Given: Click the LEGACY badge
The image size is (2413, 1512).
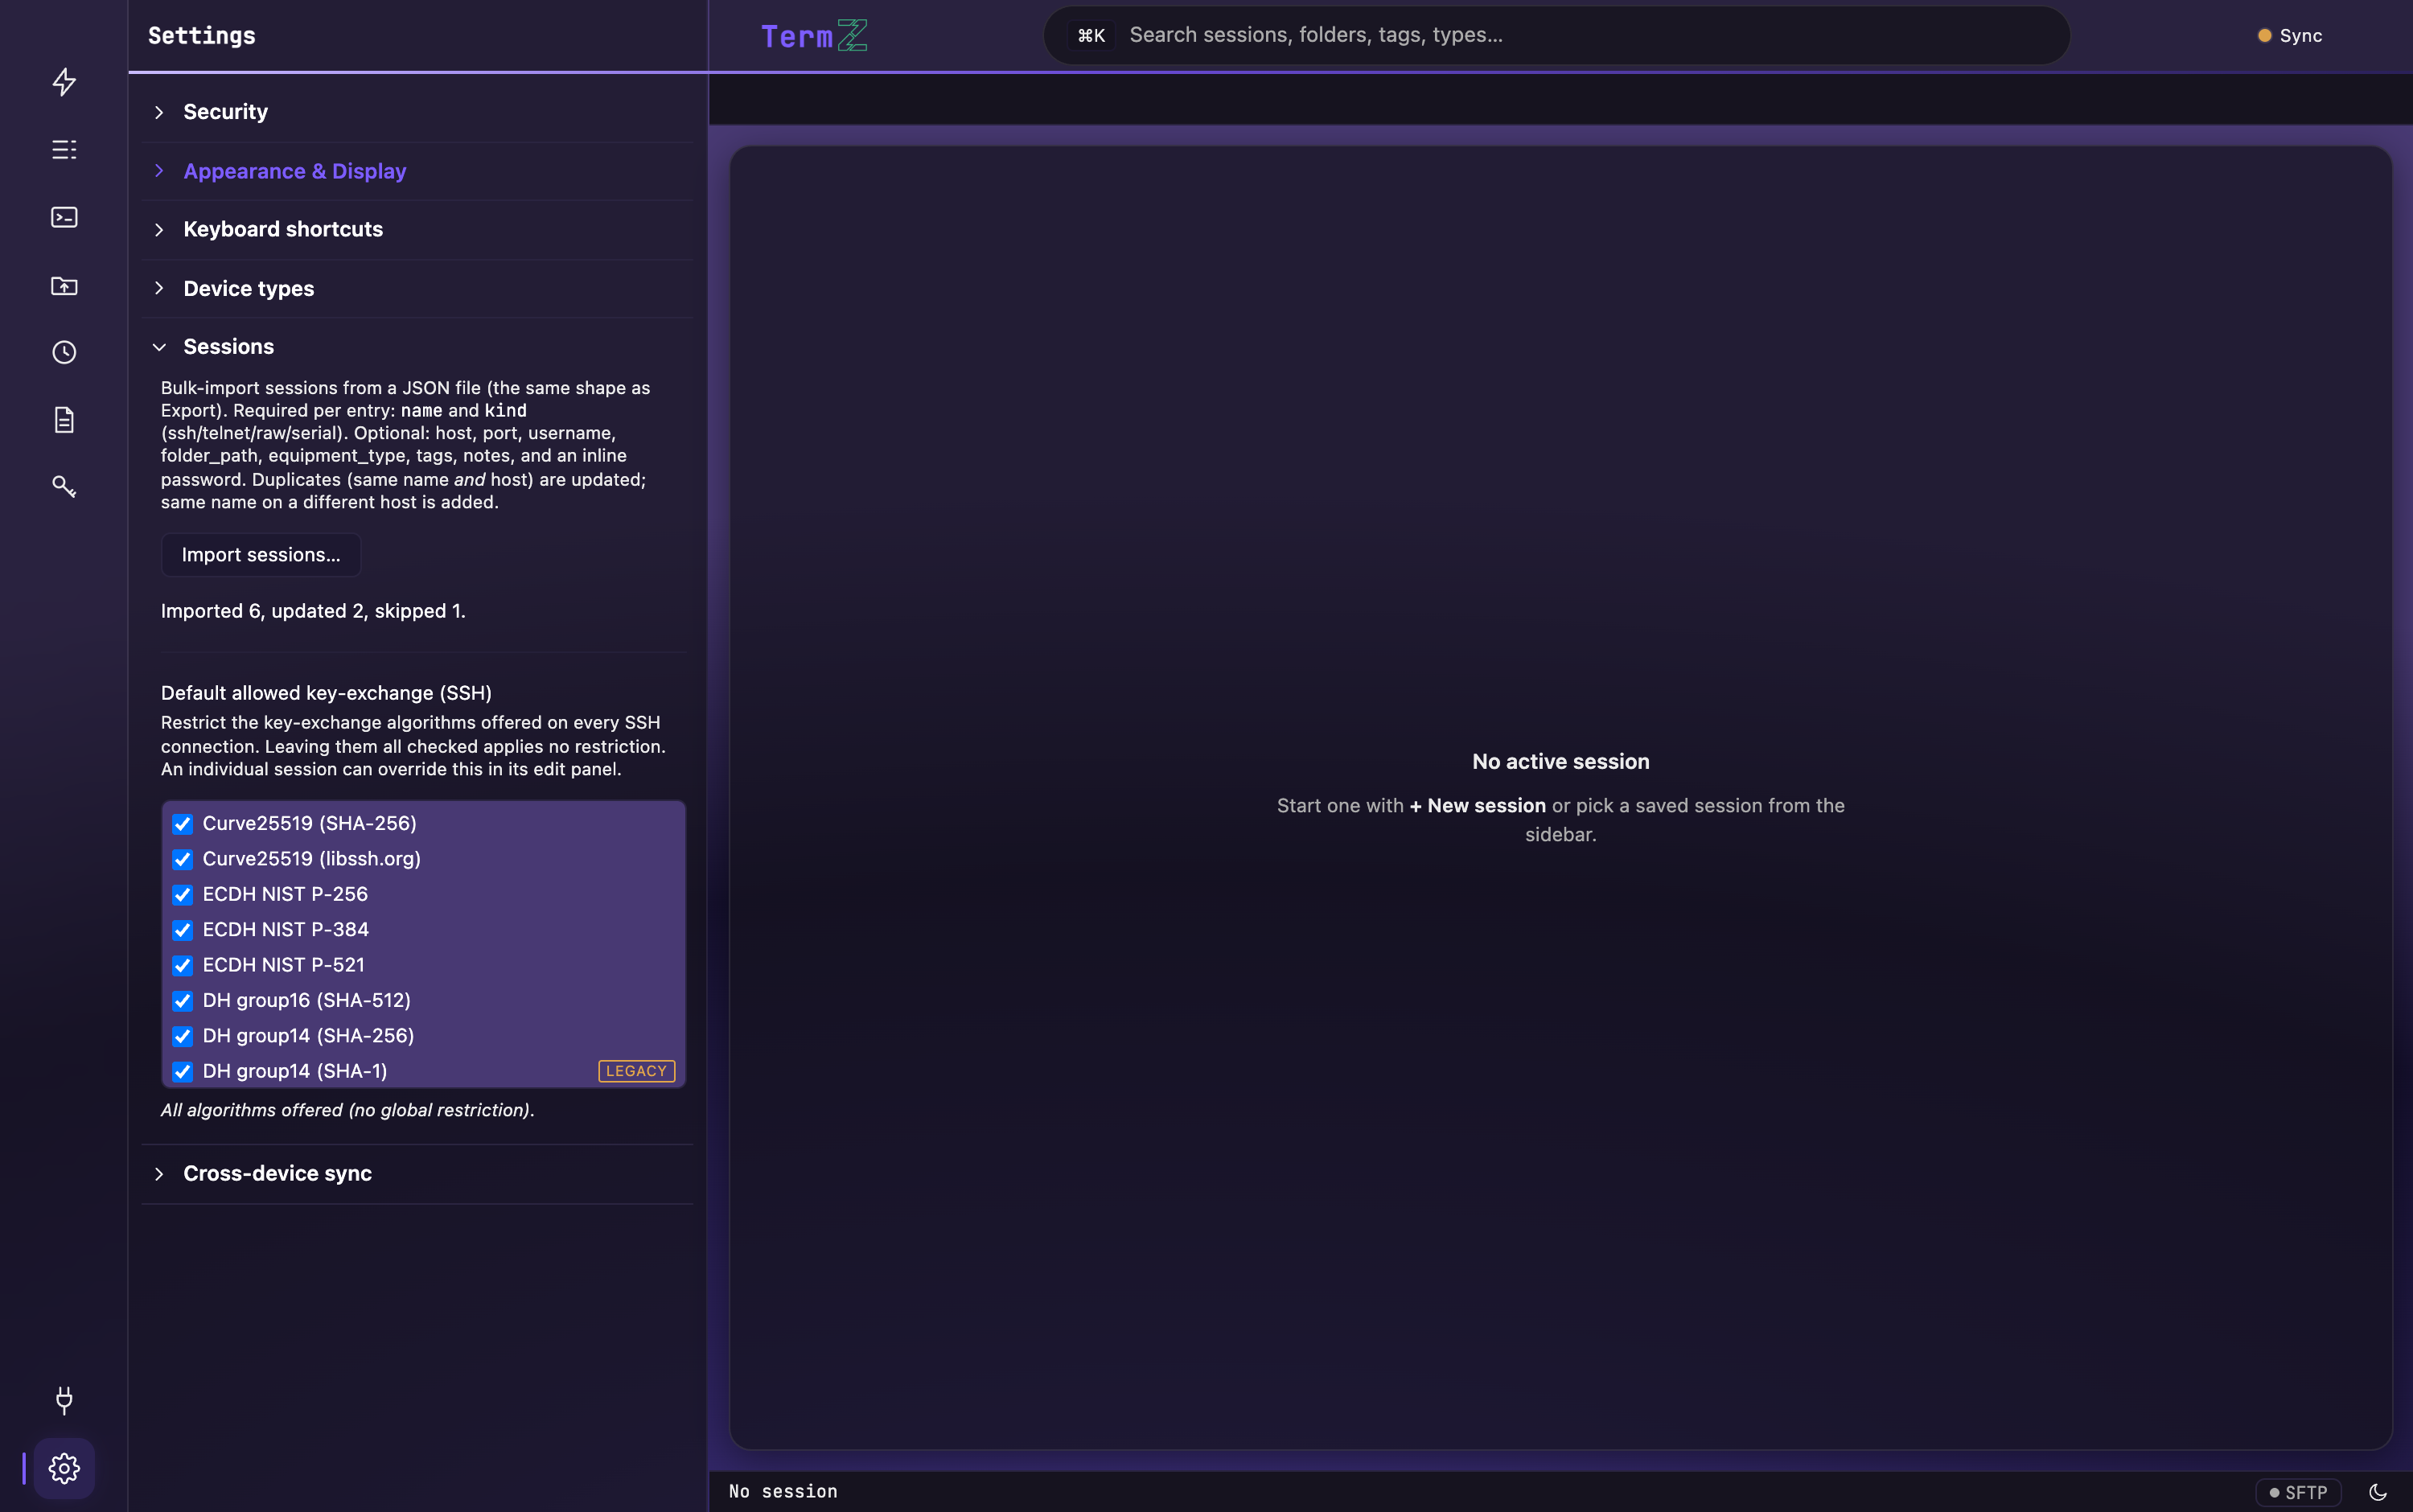Looking at the screenshot, I should click(636, 1071).
